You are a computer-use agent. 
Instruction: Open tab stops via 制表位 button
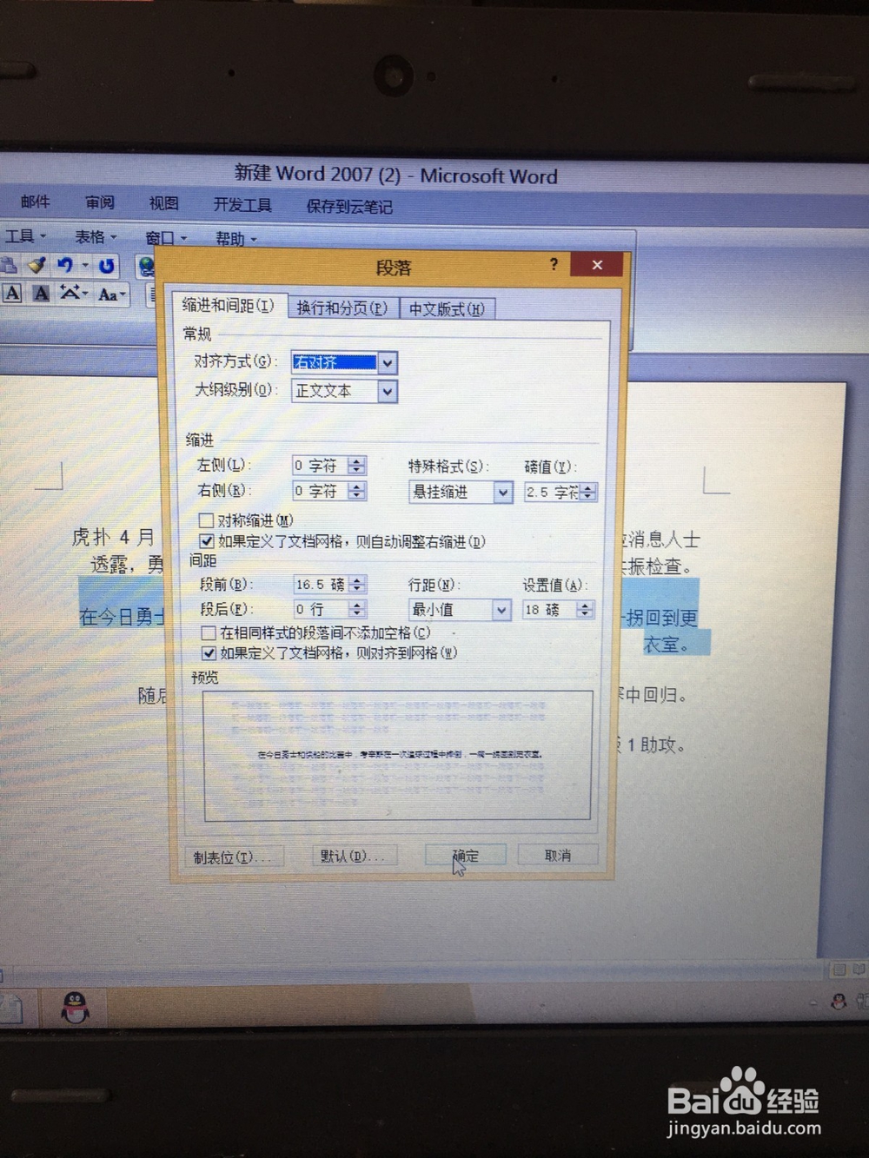pyautogui.click(x=232, y=857)
